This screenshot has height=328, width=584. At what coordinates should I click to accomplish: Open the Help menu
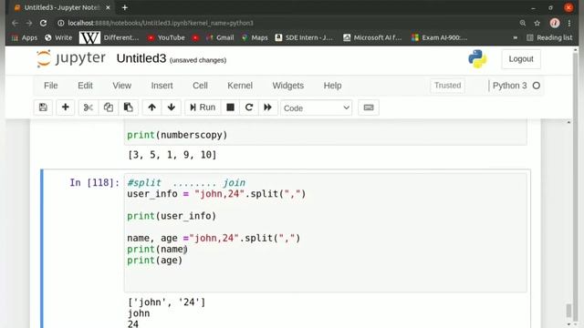(x=332, y=86)
